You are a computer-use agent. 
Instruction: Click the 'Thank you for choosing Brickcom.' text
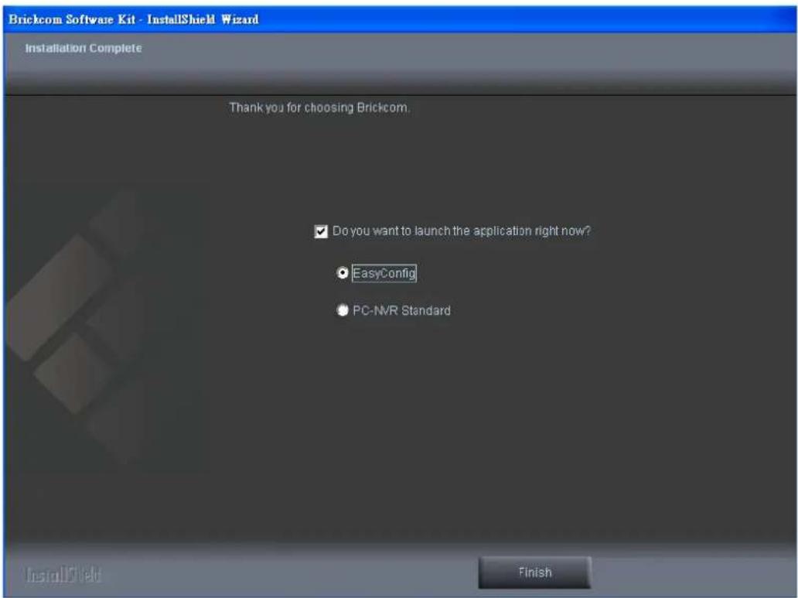319,108
